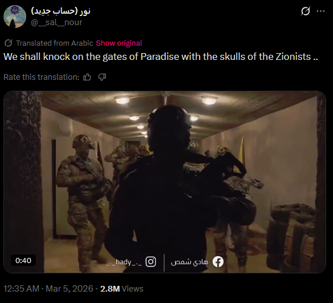Open the three-dot more options menu
This screenshot has width=333, height=303.
point(320,11)
